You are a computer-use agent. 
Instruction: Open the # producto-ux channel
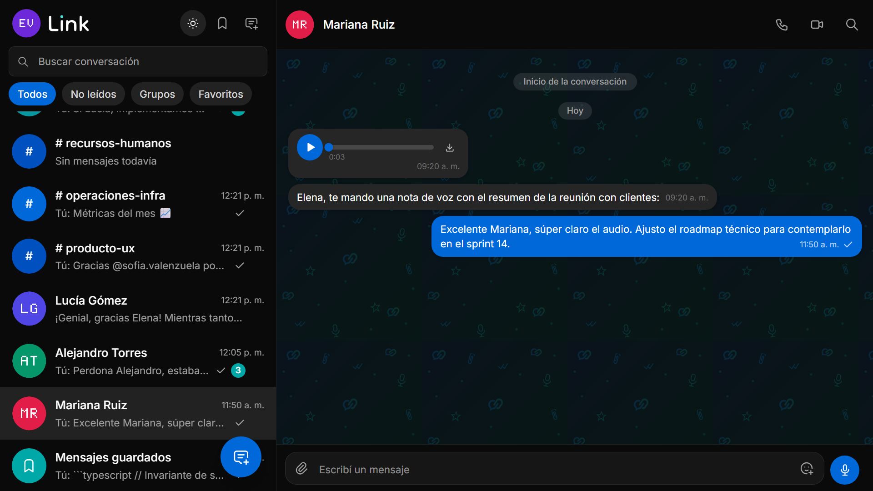pyautogui.click(x=138, y=256)
